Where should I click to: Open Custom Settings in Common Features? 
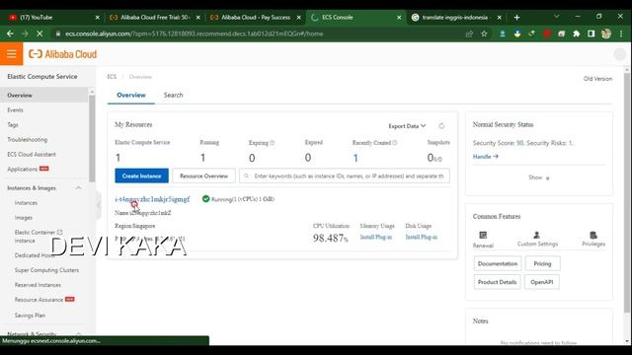click(537, 239)
